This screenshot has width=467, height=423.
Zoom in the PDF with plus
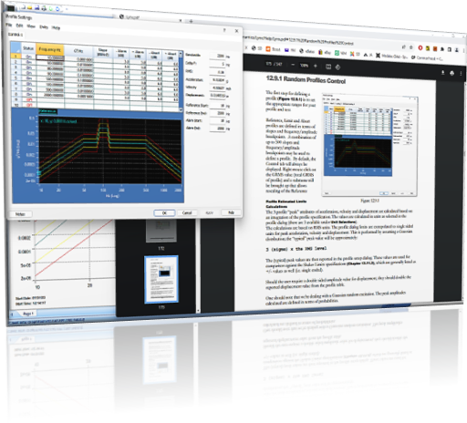click(316, 66)
